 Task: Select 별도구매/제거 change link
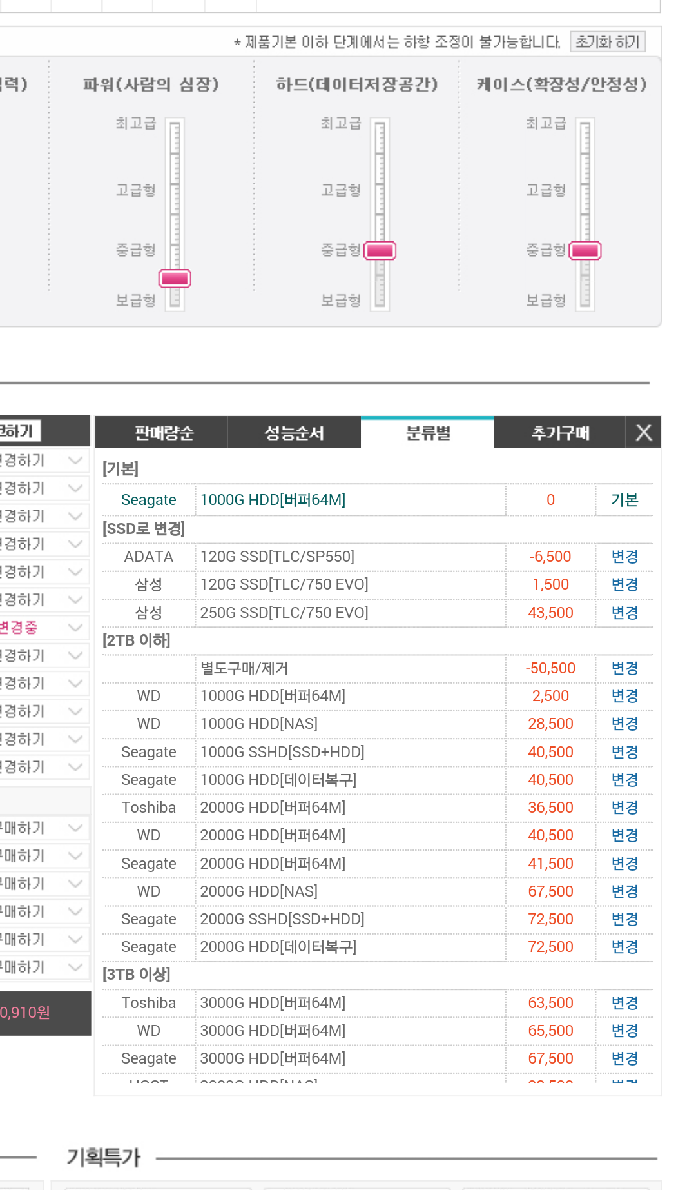tap(624, 668)
